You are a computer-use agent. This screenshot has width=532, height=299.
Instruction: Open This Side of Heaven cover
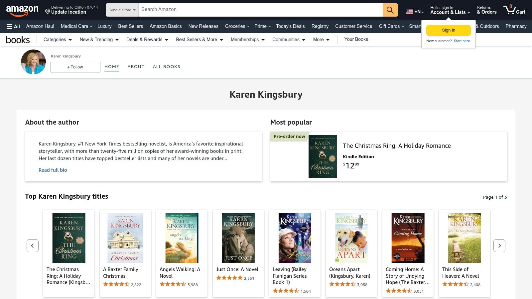[465, 238]
